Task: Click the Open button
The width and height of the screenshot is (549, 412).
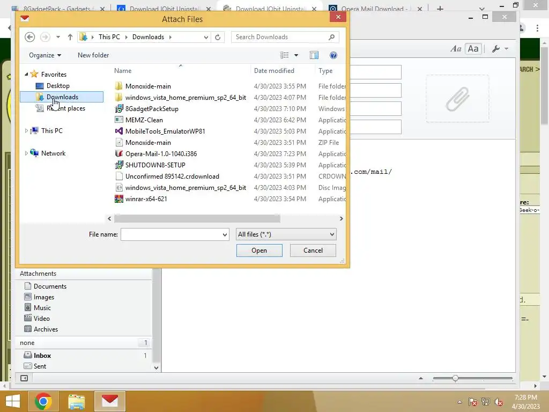Action: (259, 251)
